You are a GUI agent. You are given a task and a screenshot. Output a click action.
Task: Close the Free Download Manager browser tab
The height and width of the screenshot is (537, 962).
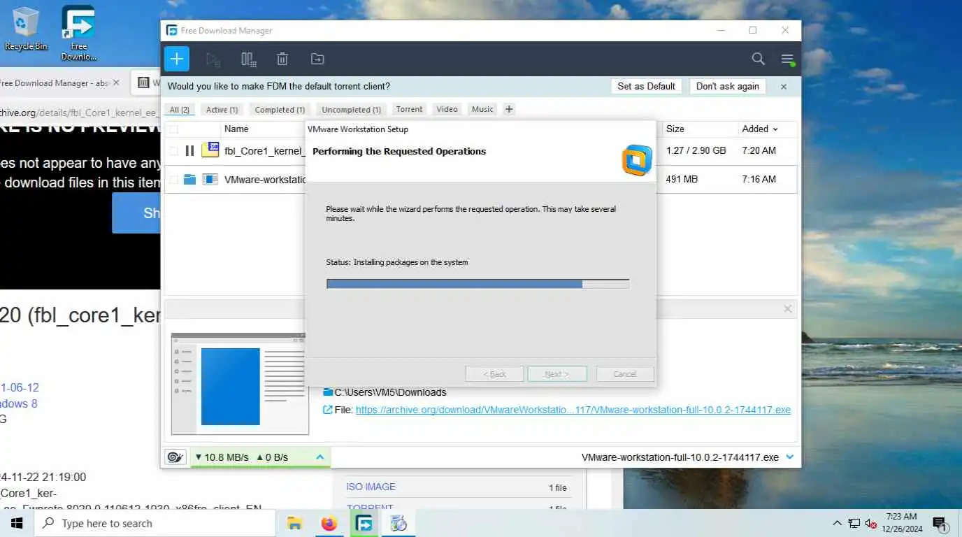(115, 83)
